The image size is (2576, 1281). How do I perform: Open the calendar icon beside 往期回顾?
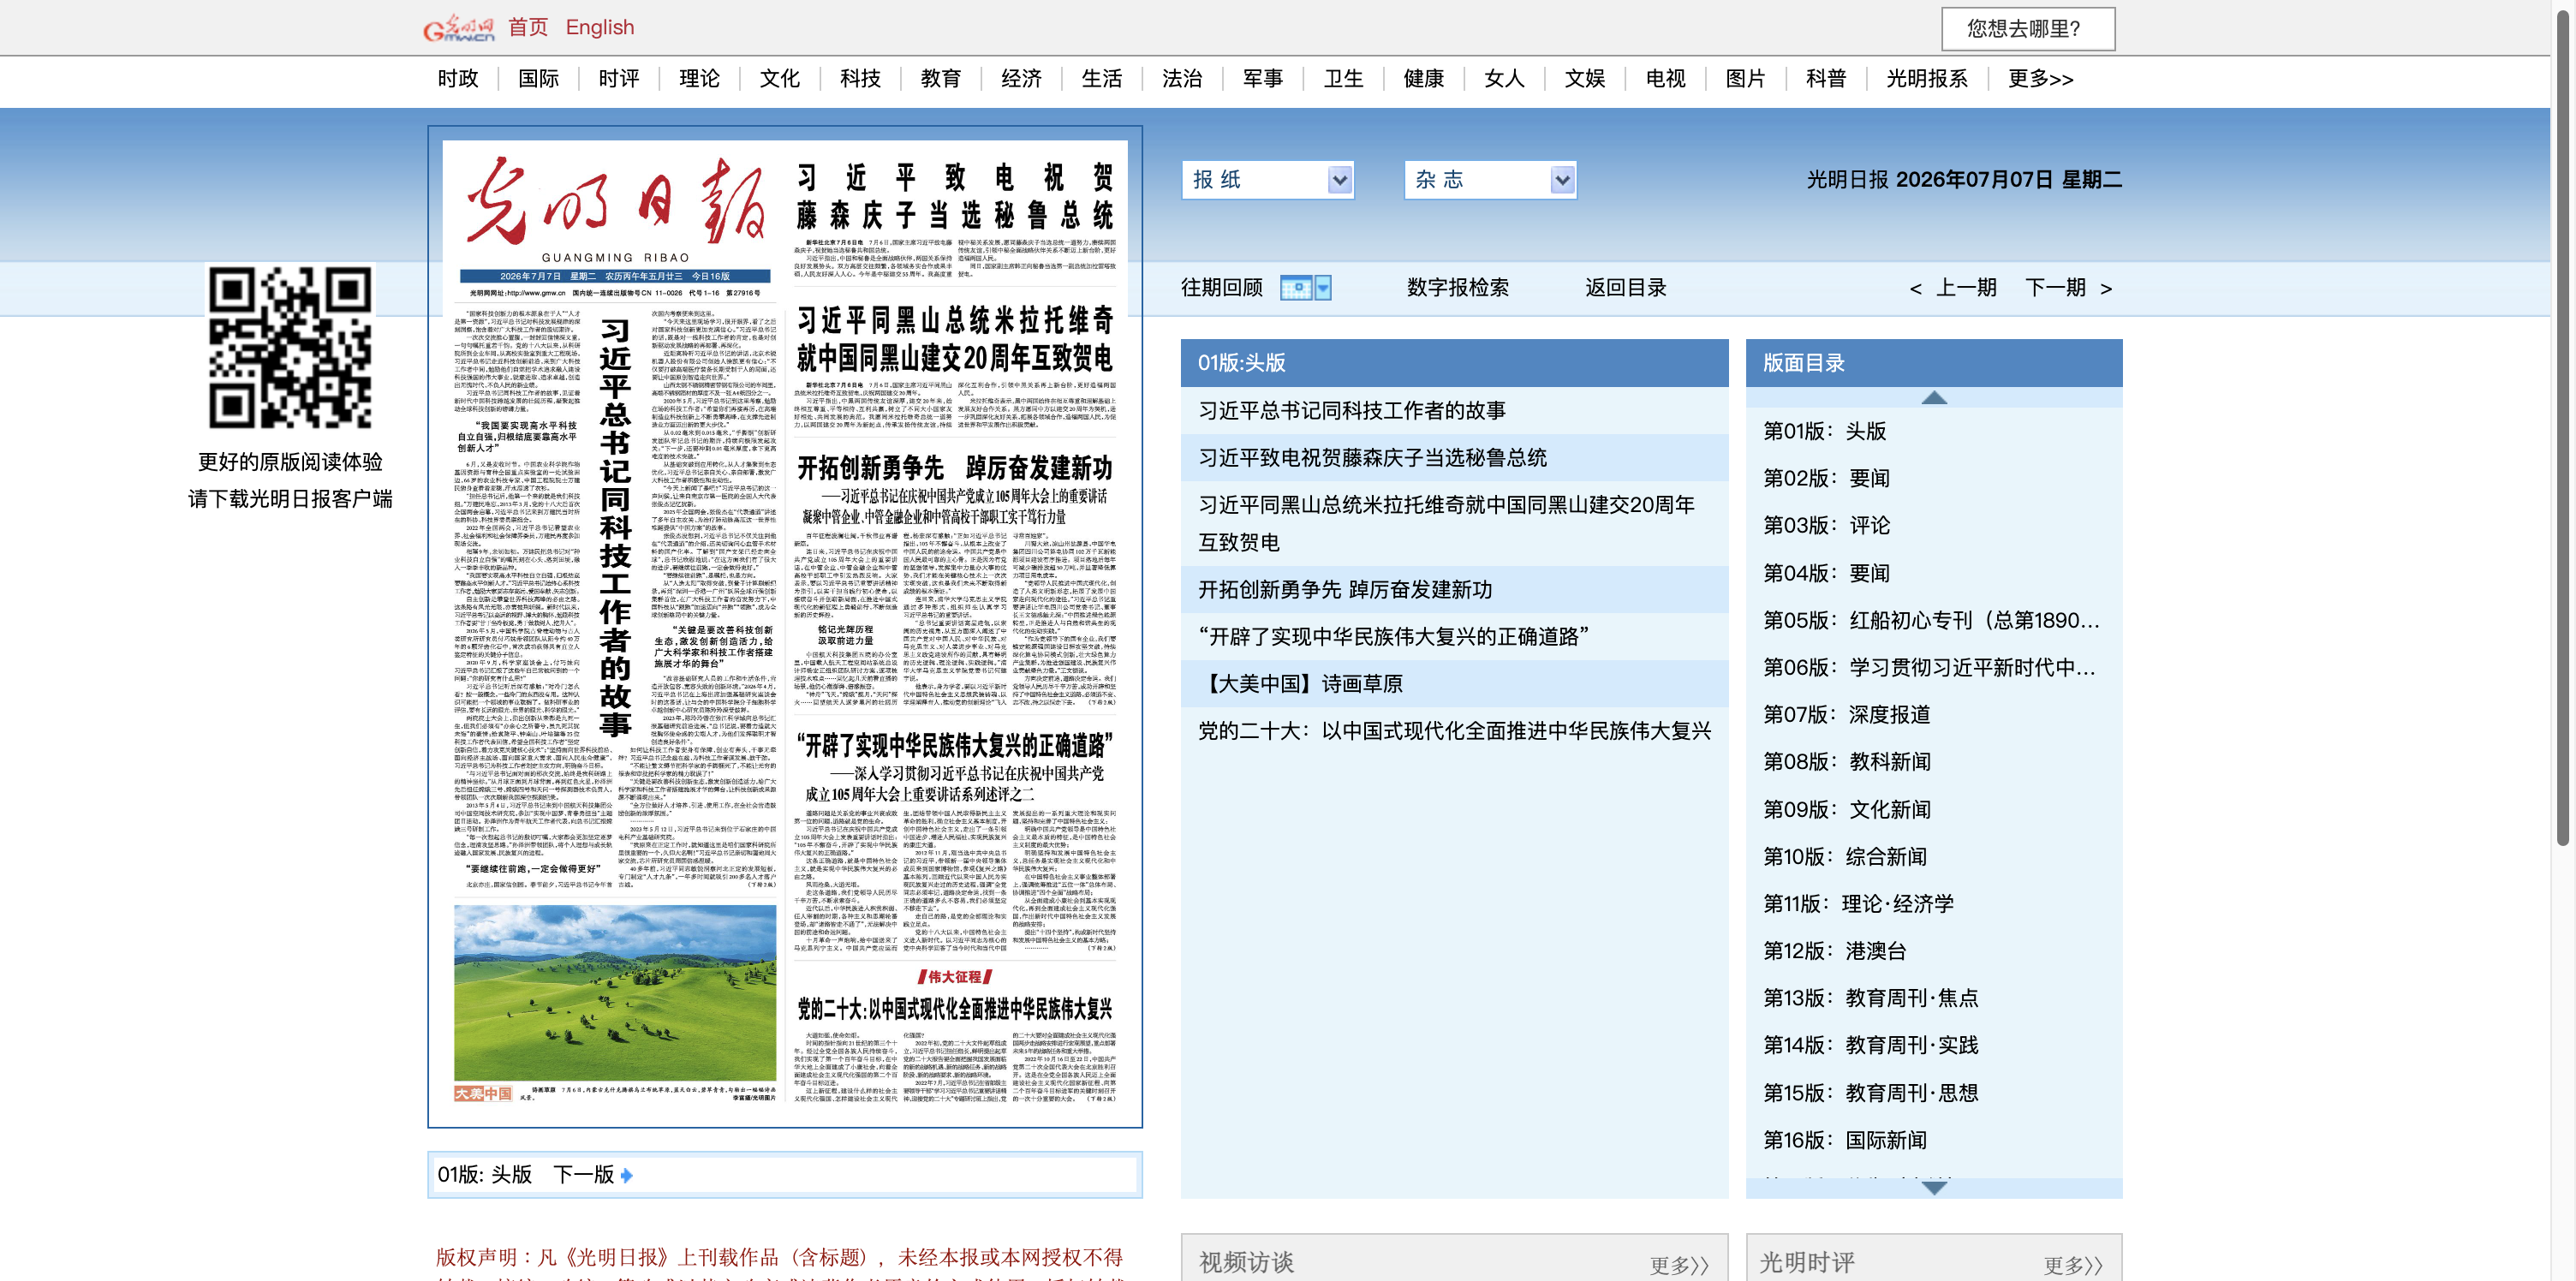pos(1296,288)
